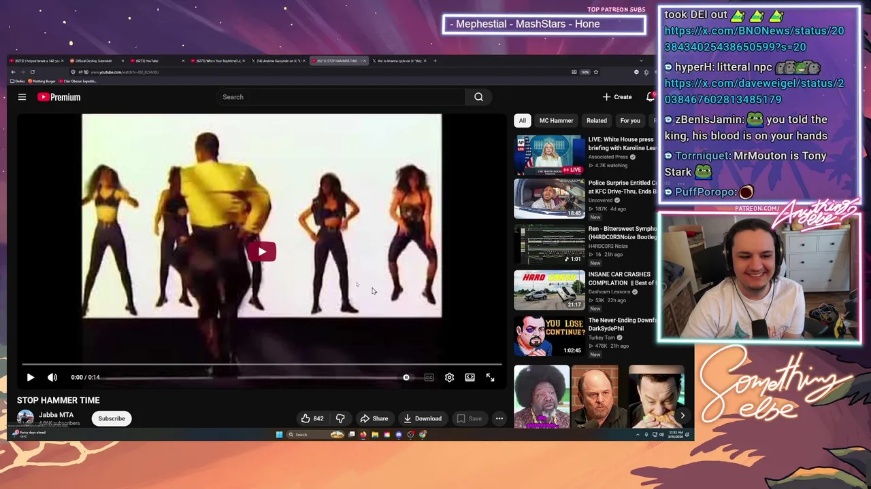Switch to theater mode
This screenshot has height=489, width=871.
tap(470, 377)
